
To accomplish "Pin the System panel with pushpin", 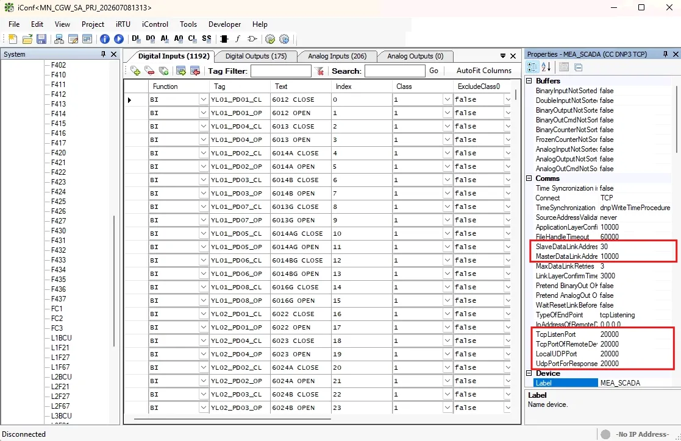I will [103, 54].
